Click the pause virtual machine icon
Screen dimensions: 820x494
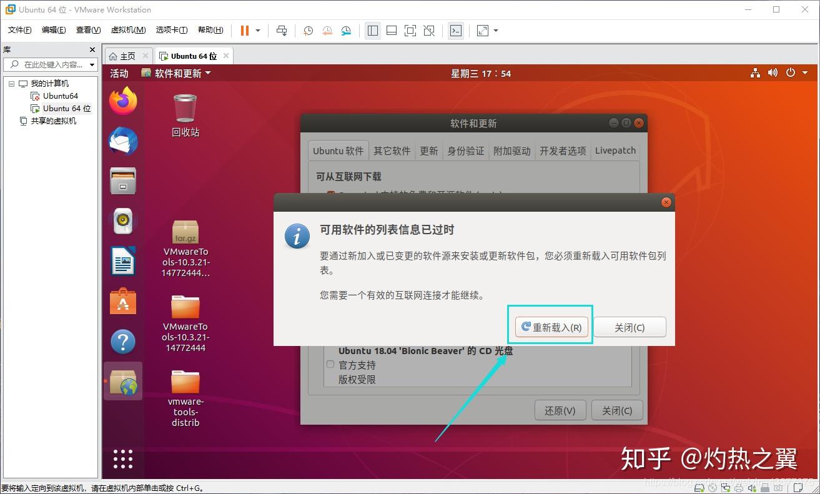click(244, 31)
